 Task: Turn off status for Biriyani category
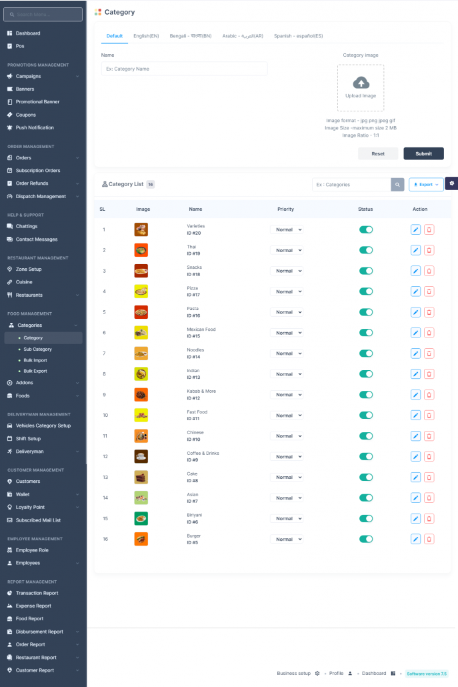(x=366, y=518)
